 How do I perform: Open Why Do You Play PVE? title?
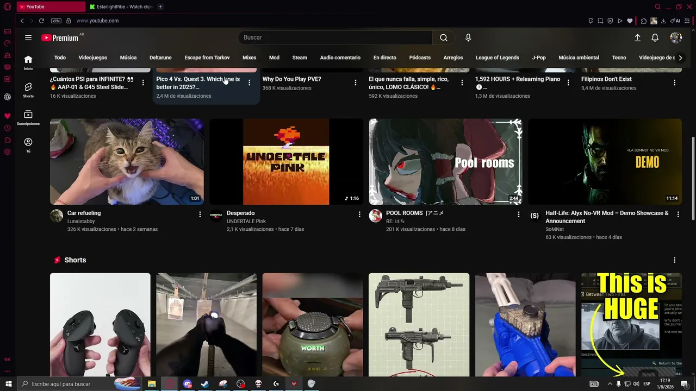pyautogui.click(x=292, y=79)
